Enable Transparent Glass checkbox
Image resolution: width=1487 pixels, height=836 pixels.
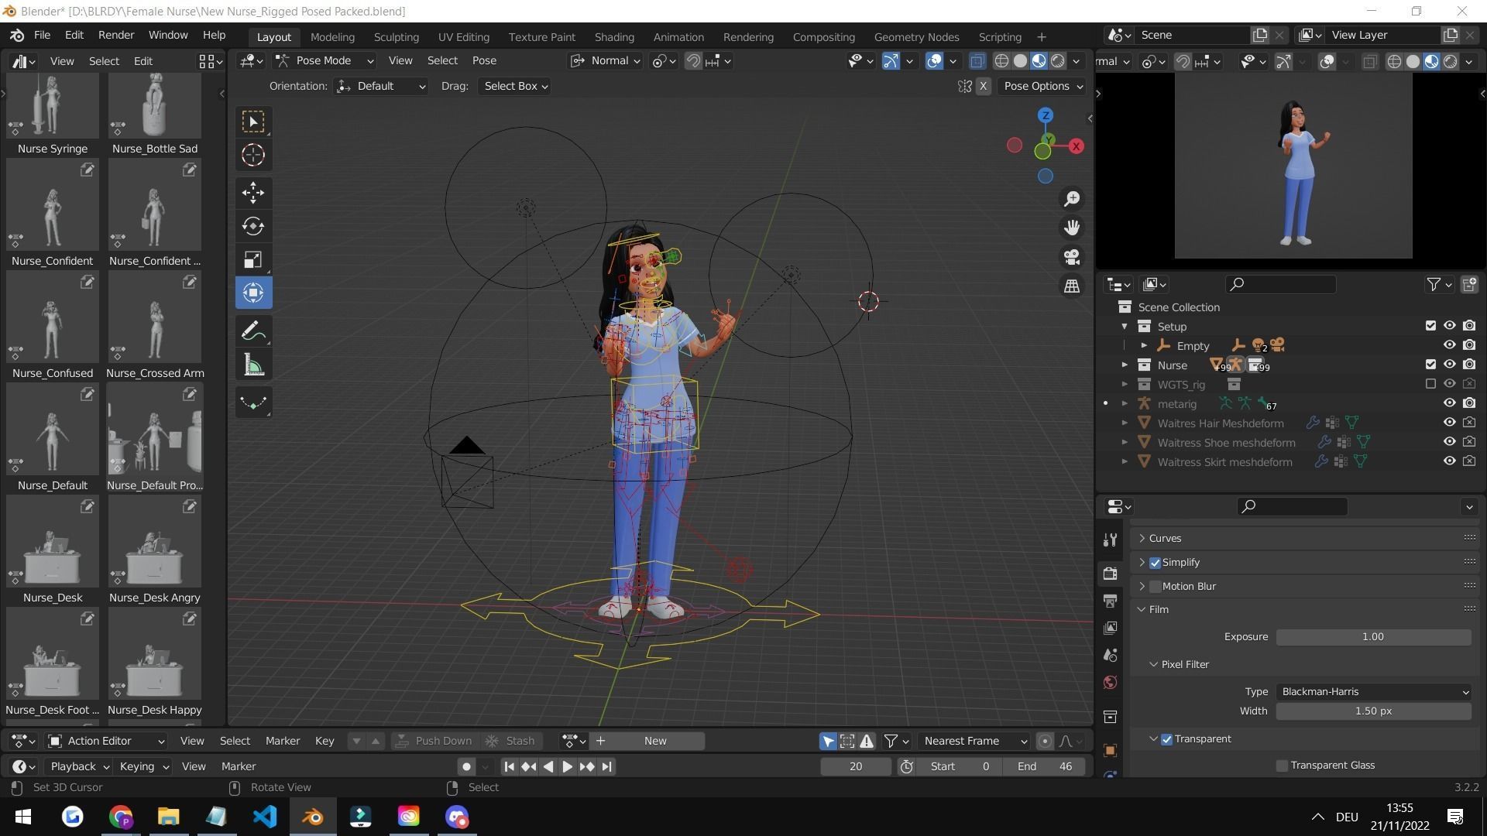point(1282,766)
